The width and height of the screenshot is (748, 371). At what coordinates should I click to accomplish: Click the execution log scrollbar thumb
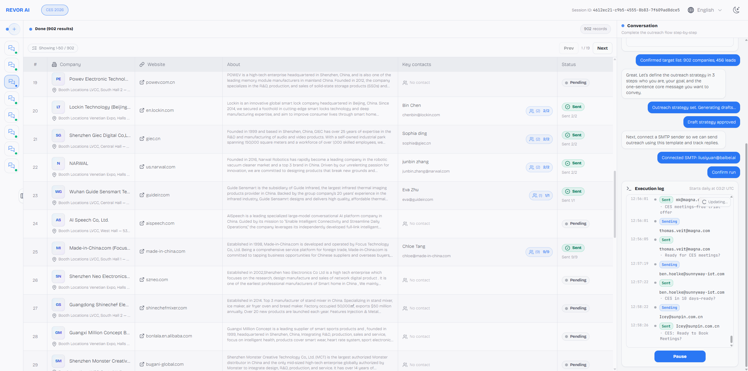731,339
